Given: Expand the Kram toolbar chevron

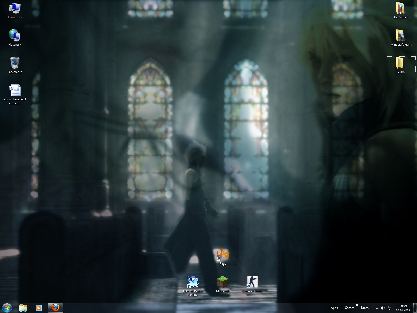Looking at the screenshot, I should pos(372,305).
